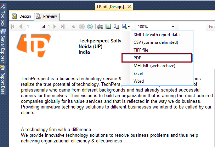Stop report rendering button

point(82,27)
